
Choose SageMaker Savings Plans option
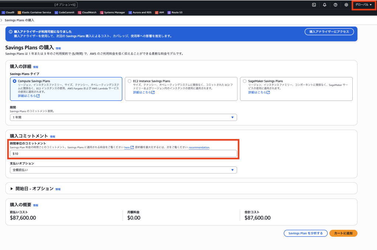(245, 81)
